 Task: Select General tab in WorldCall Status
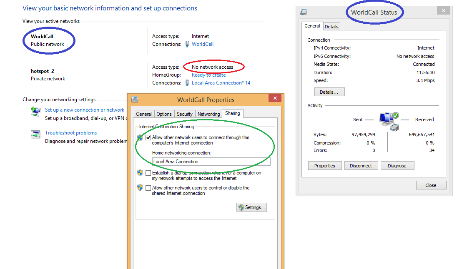(312, 26)
